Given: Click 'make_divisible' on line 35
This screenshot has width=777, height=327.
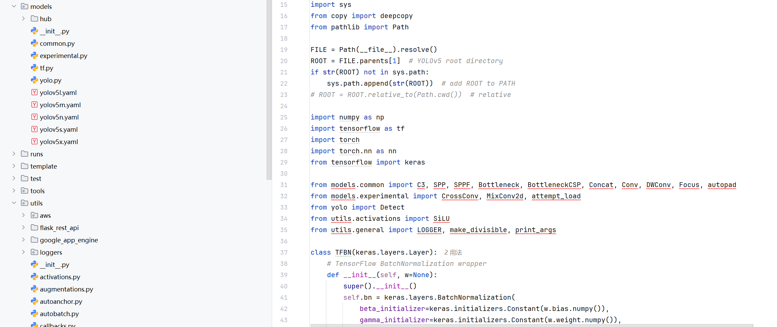Looking at the screenshot, I should click(x=478, y=230).
